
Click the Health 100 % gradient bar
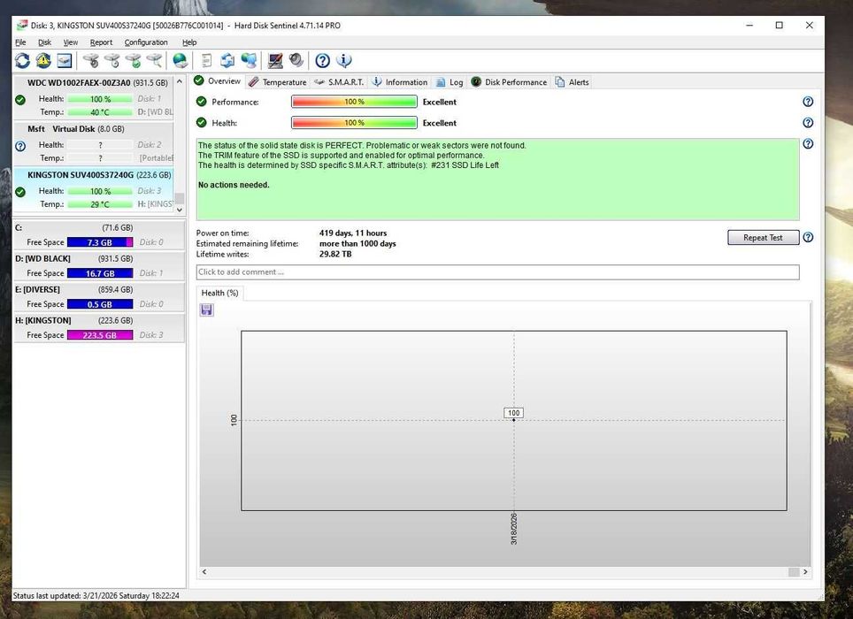(x=354, y=123)
